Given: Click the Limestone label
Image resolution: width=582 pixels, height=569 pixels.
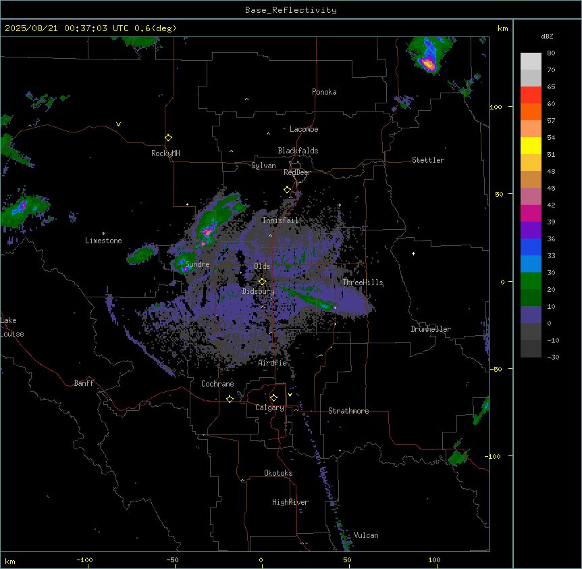Looking at the screenshot, I should point(103,241).
